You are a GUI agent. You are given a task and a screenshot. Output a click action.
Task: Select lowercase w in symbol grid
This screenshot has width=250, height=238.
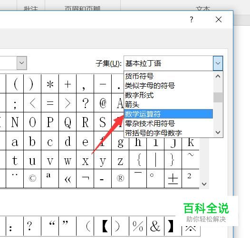[x=67, y=160]
